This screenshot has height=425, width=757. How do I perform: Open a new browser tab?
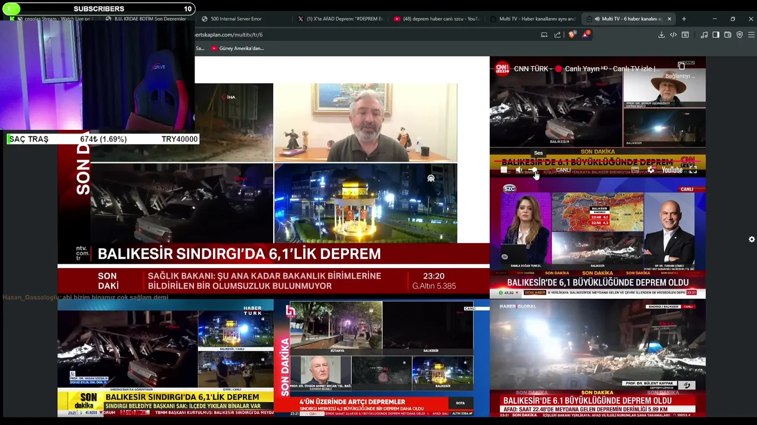(684, 19)
